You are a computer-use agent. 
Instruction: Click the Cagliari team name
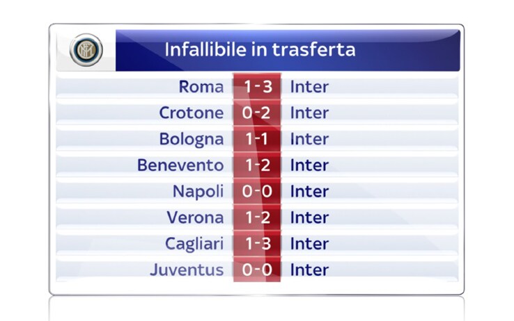[x=194, y=245]
